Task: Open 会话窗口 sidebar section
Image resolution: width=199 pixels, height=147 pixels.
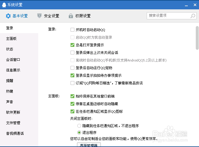Action: coord(19,59)
